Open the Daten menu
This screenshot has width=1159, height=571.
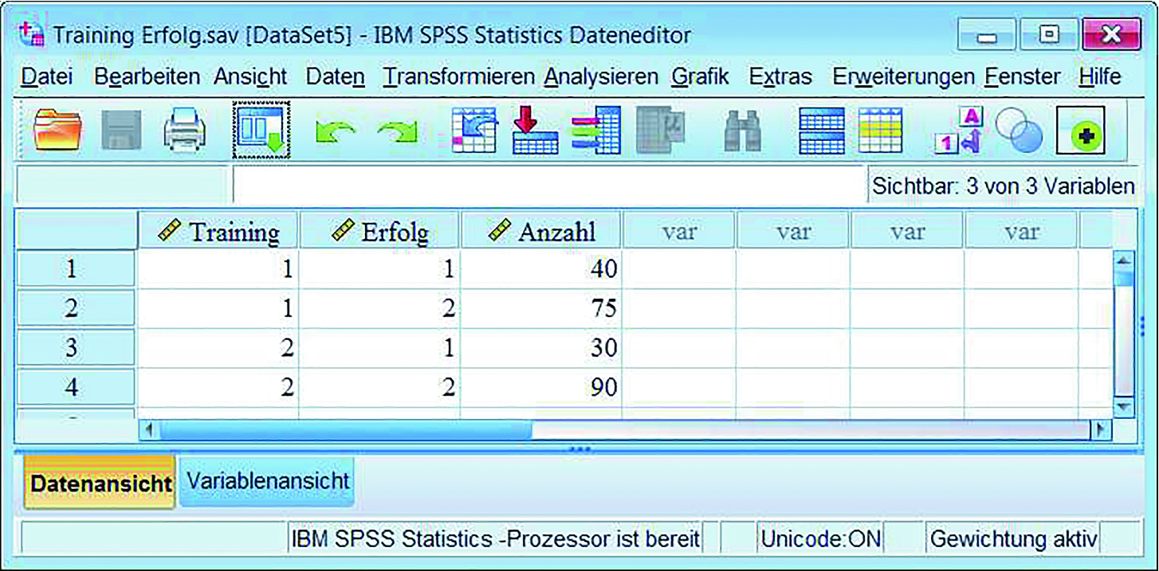335,76
